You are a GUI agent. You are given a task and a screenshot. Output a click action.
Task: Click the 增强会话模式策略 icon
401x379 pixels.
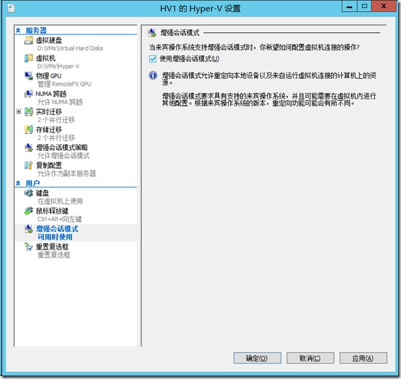click(28, 148)
